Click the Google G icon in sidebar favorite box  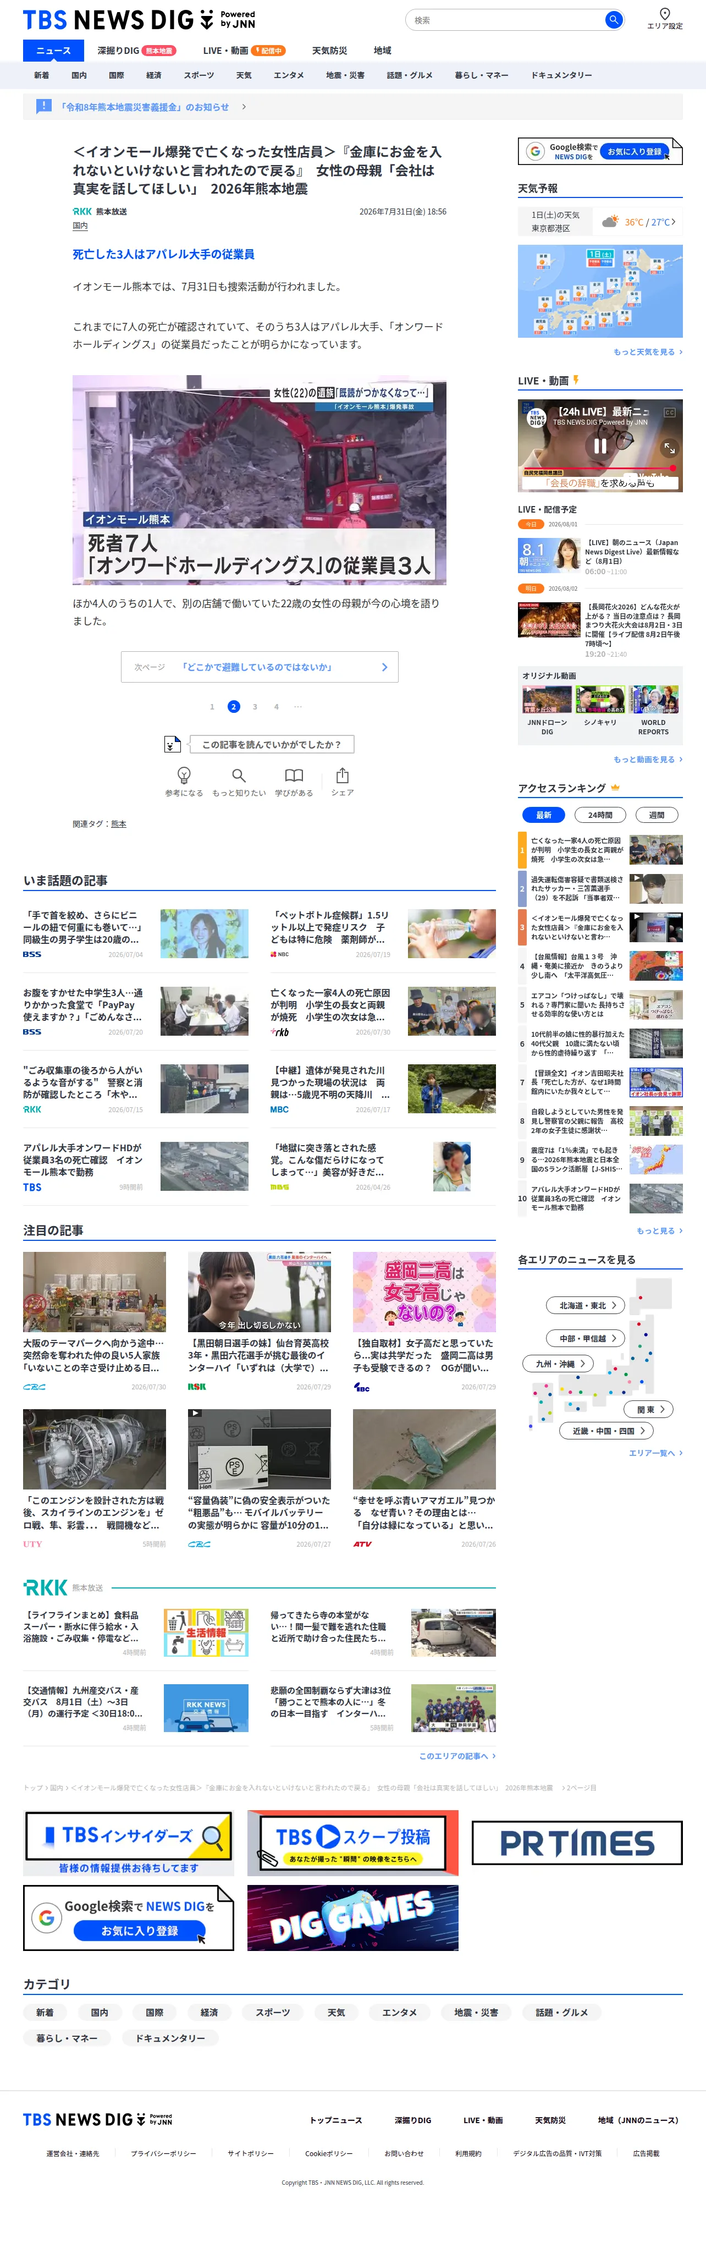(534, 152)
